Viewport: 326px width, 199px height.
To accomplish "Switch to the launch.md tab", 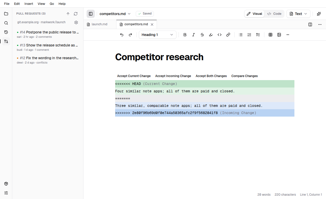I will [100, 24].
